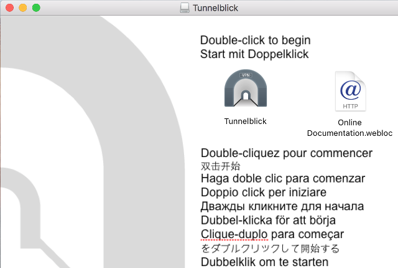The width and height of the screenshot is (398, 268).
Task: Select the Tunnelblick VPN app icon
Action: (246, 88)
